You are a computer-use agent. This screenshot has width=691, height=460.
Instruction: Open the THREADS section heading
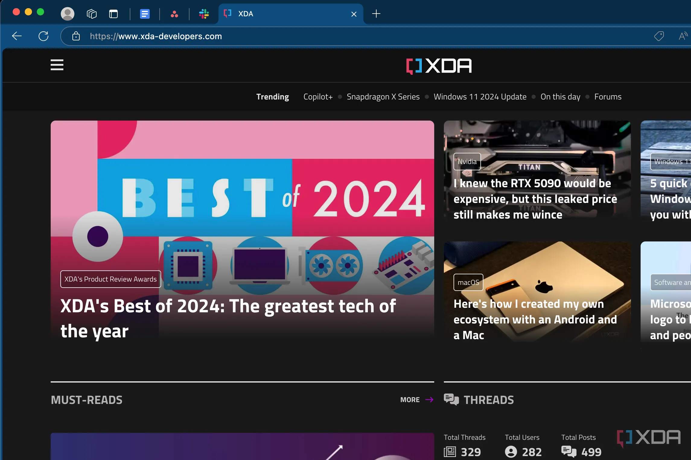click(489, 400)
